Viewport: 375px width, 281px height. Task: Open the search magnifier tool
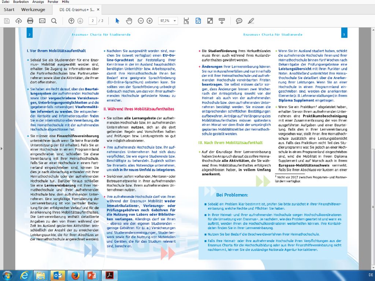point(54,21)
